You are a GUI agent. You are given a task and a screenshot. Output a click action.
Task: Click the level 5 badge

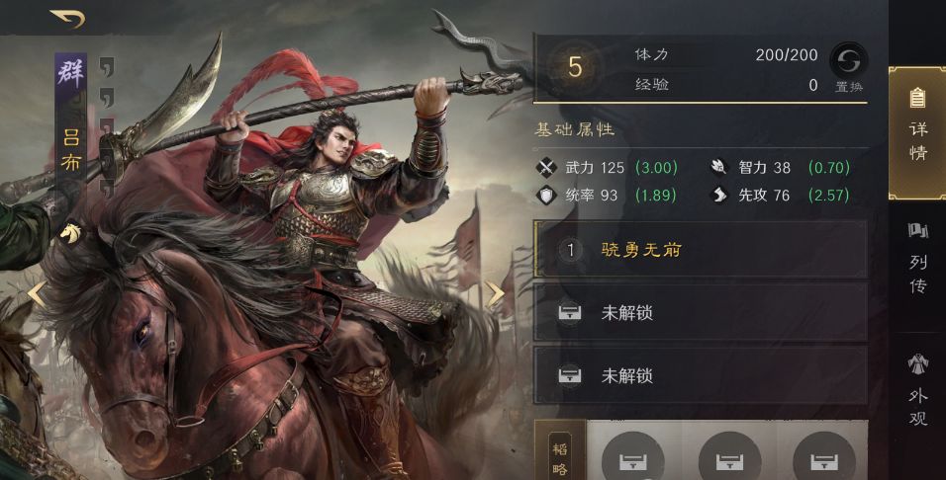(x=575, y=67)
